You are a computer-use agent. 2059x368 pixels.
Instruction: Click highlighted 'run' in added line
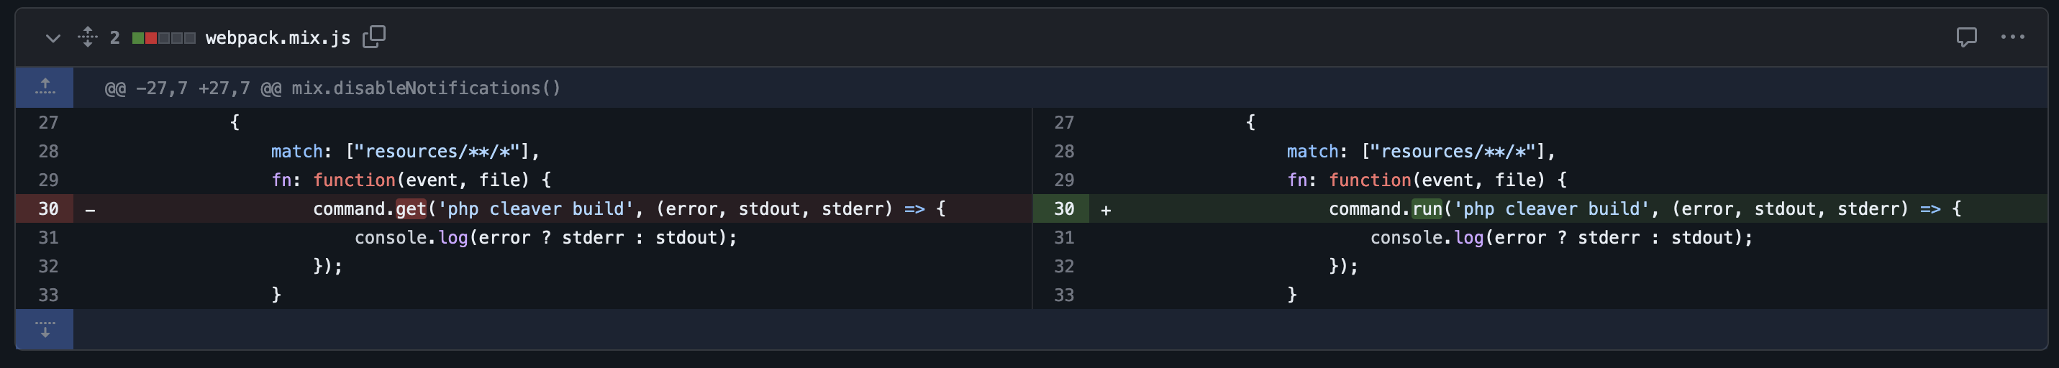click(1427, 208)
